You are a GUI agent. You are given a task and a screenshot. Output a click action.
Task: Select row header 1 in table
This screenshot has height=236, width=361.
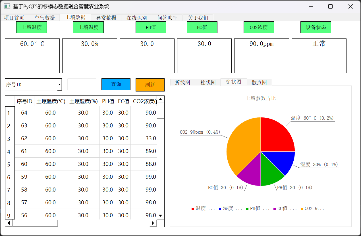(x=10, y=113)
